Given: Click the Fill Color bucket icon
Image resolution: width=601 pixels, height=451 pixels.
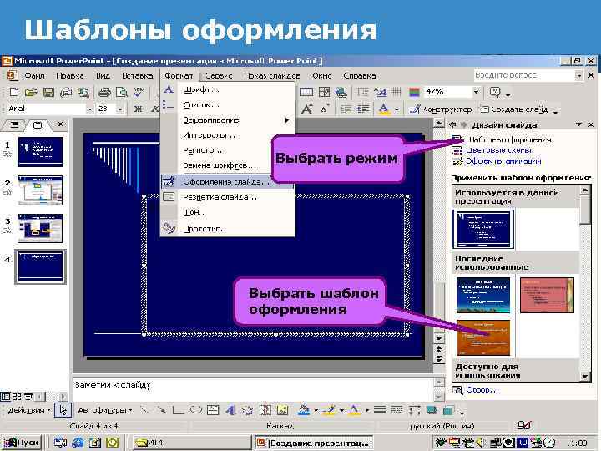Looking at the screenshot, I should point(304,410).
